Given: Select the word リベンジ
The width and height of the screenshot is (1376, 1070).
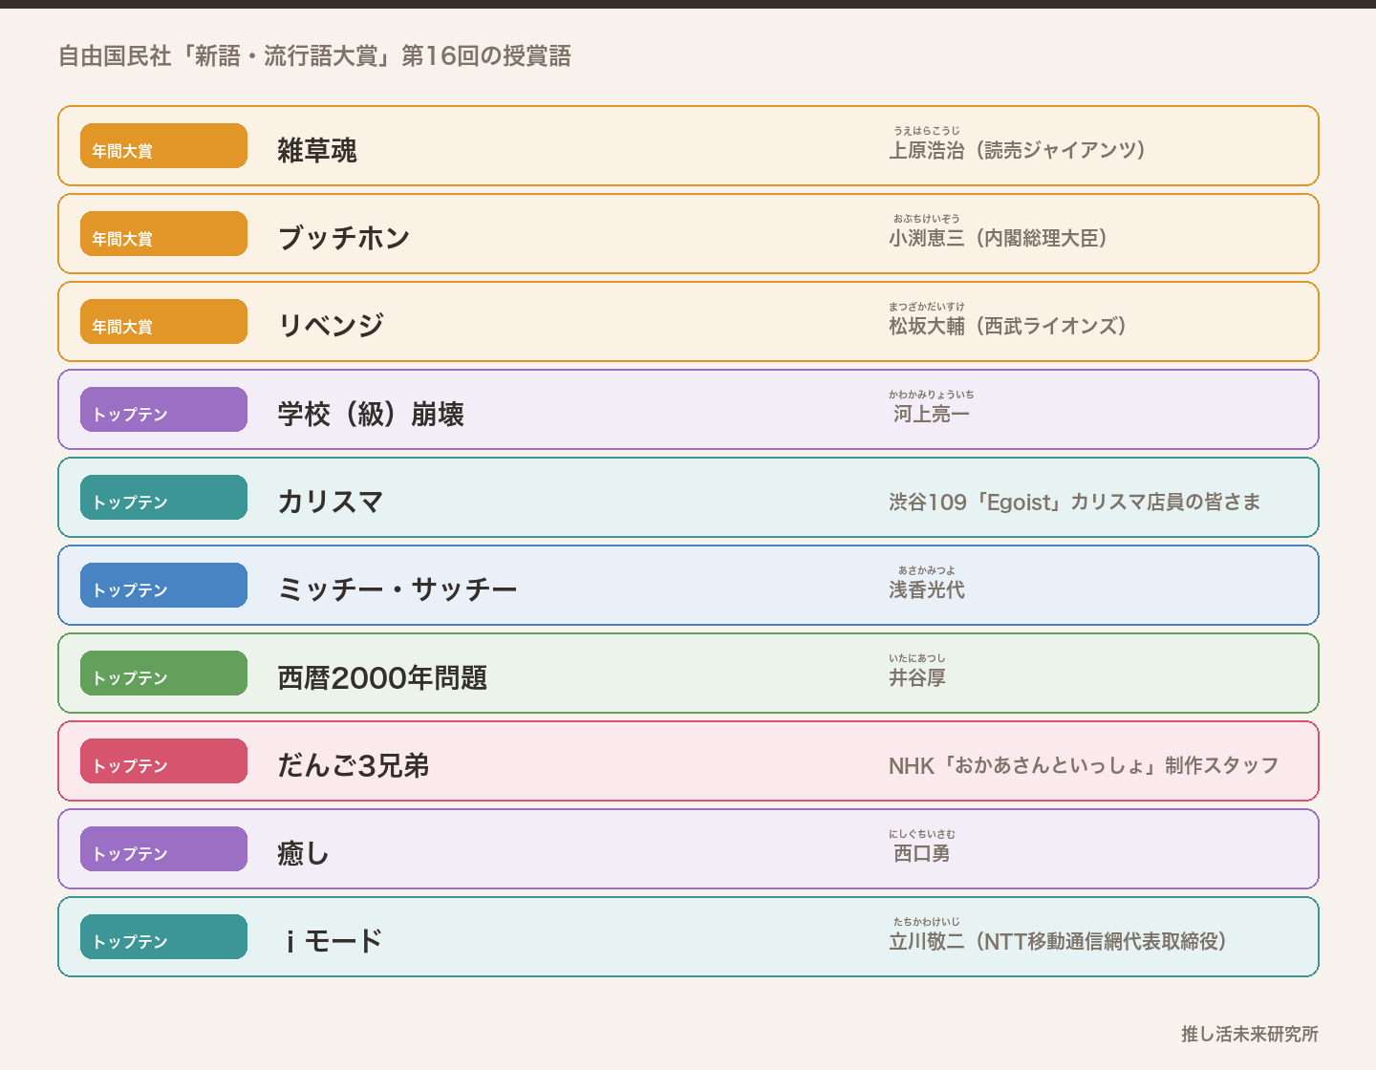Looking at the screenshot, I should [331, 326].
